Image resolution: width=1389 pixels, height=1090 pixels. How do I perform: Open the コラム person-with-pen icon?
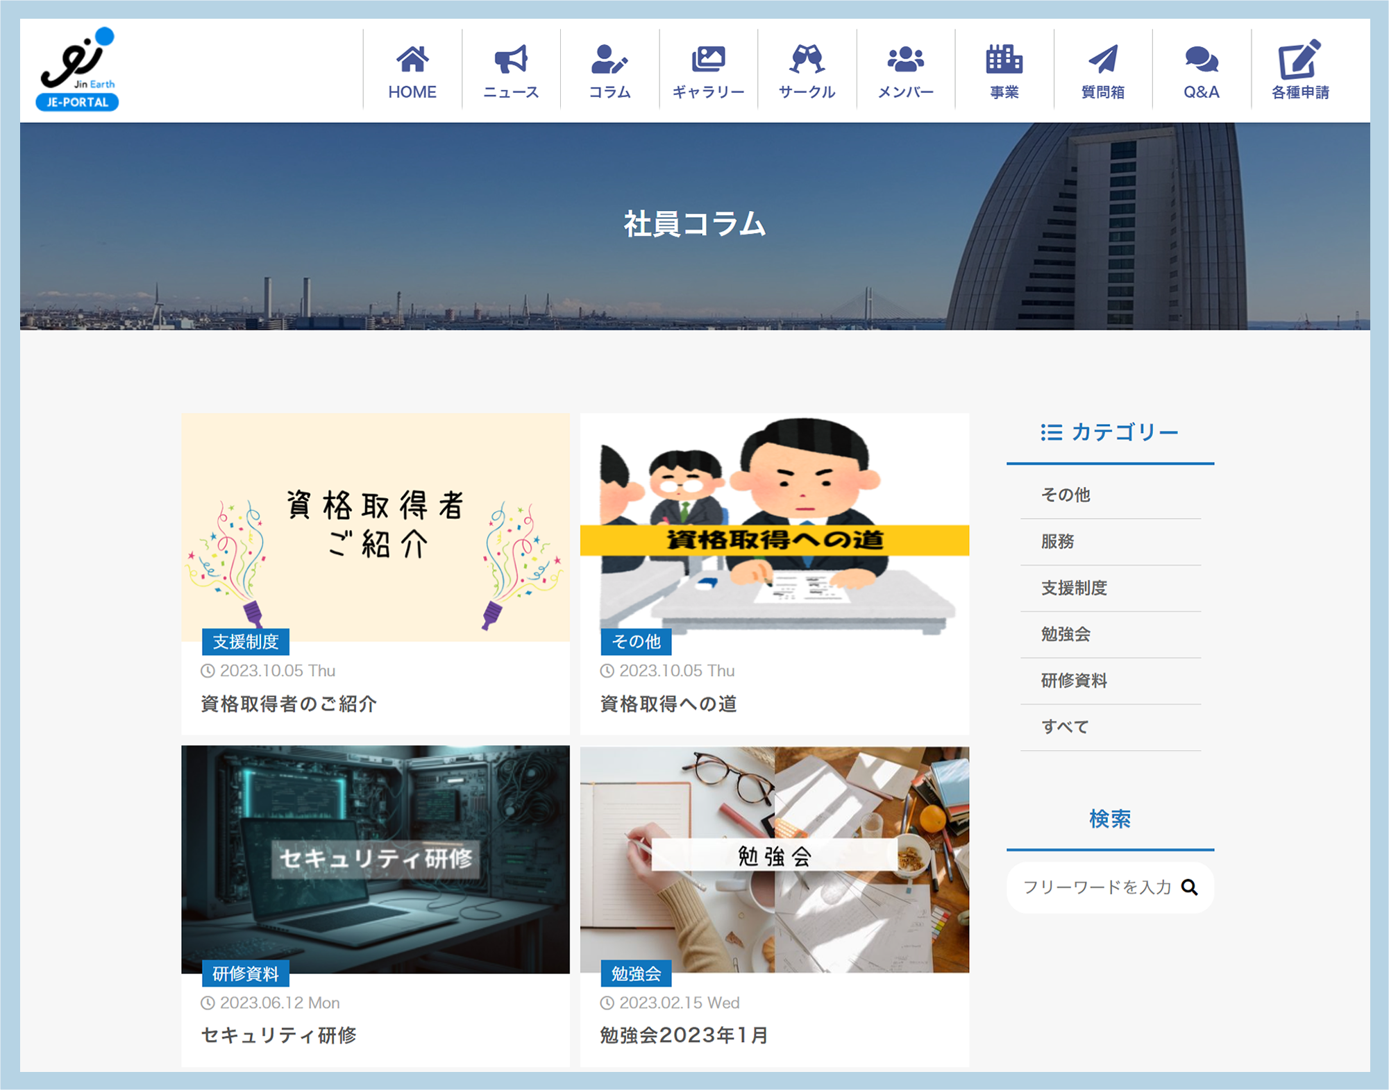click(x=609, y=59)
